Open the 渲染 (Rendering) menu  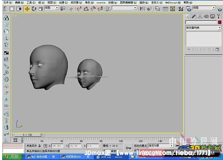coord(144,3)
